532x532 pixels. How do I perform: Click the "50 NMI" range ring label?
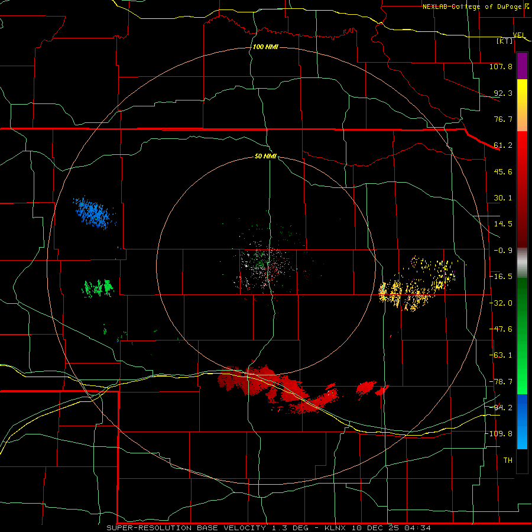265,156
